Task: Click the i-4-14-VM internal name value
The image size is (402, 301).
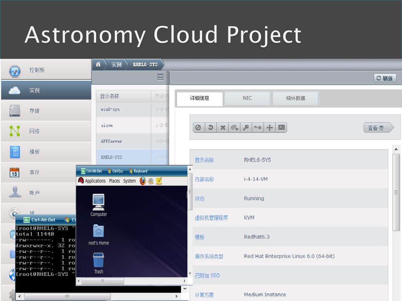Action: click(x=256, y=179)
